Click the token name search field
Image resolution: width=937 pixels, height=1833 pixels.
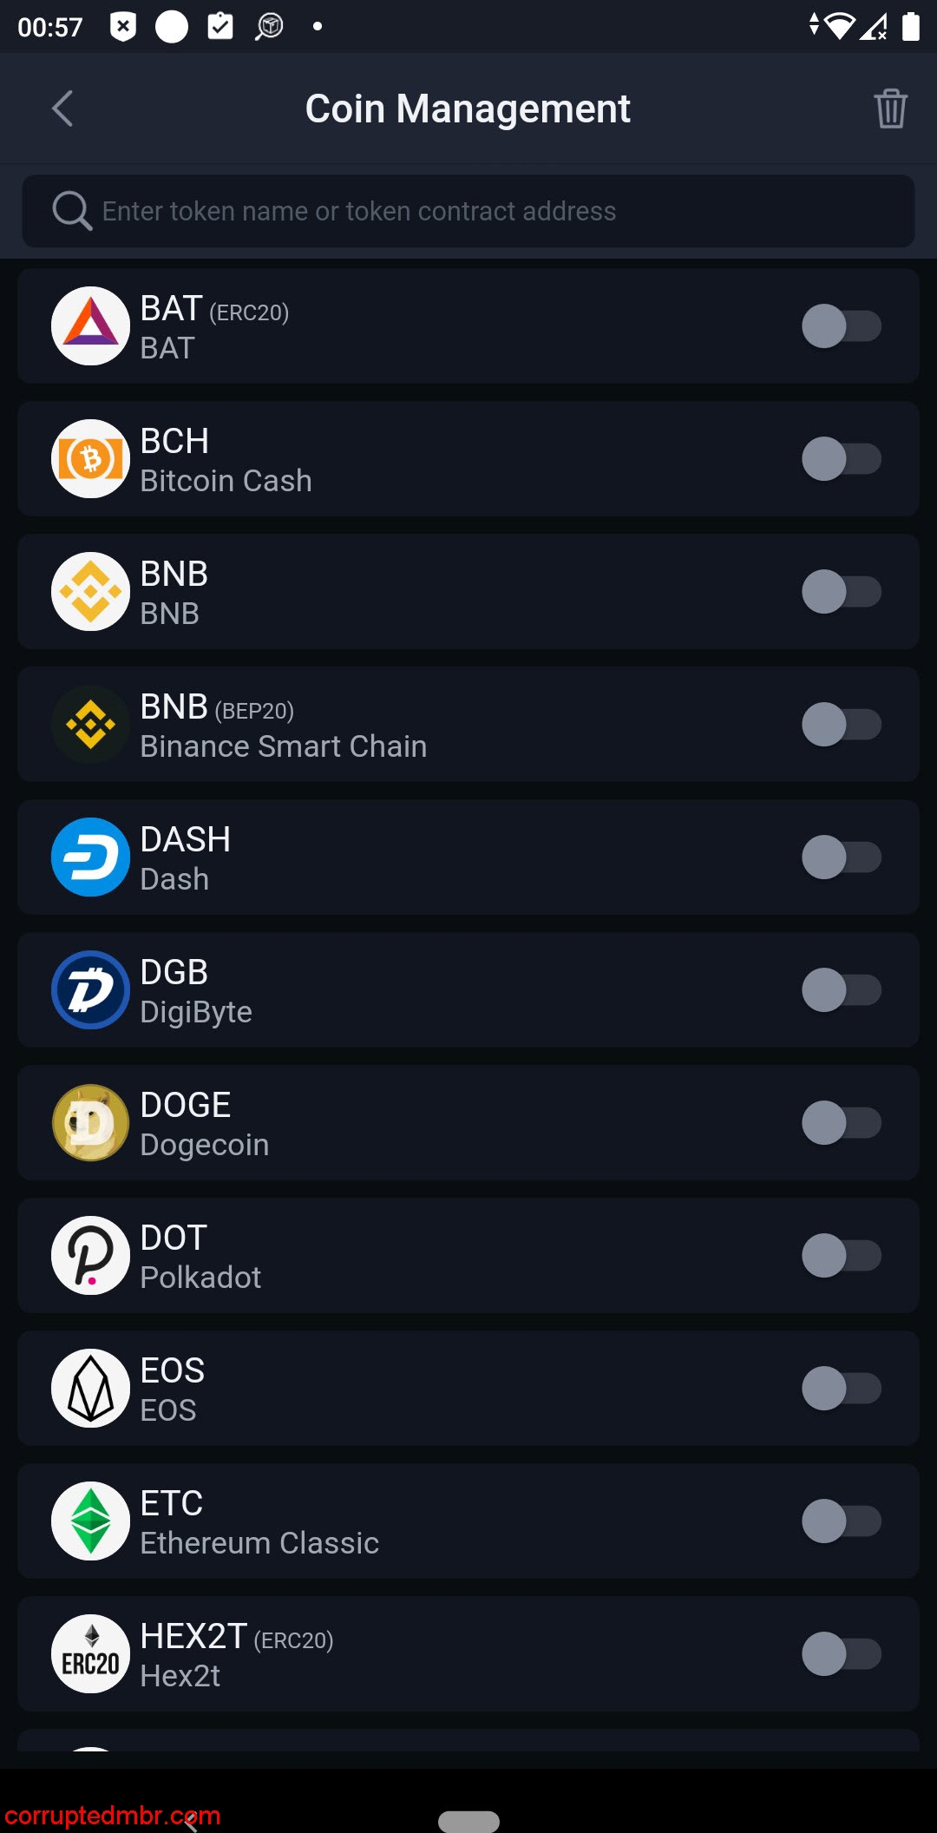pos(486,211)
